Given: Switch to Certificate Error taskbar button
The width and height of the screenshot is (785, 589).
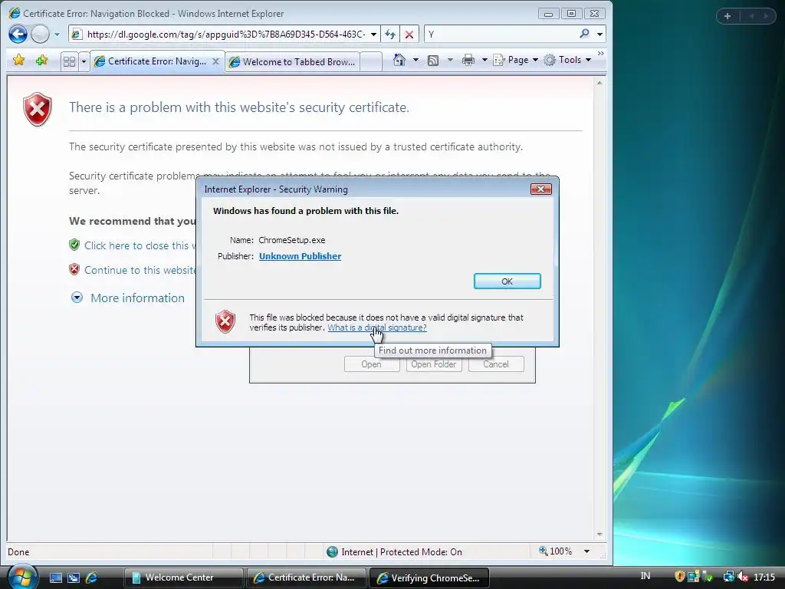Looking at the screenshot, I should point(306,577).
